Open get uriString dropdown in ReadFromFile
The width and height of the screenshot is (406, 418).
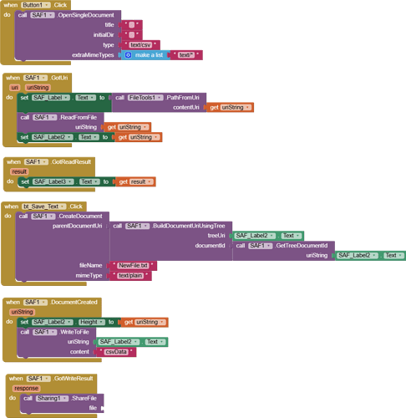(134, 127)
